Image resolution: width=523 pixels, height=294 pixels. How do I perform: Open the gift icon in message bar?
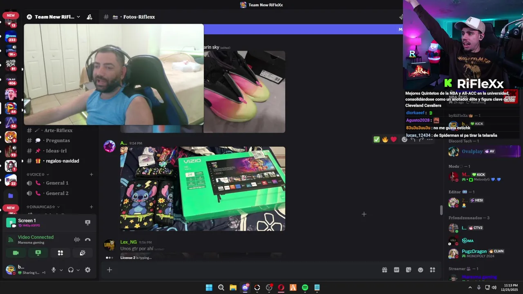pos(384,270)
